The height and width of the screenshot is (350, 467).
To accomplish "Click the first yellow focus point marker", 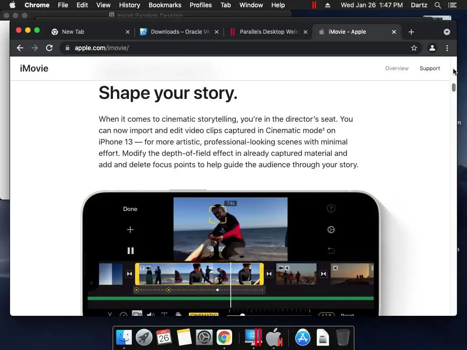I will click(136, 290).
